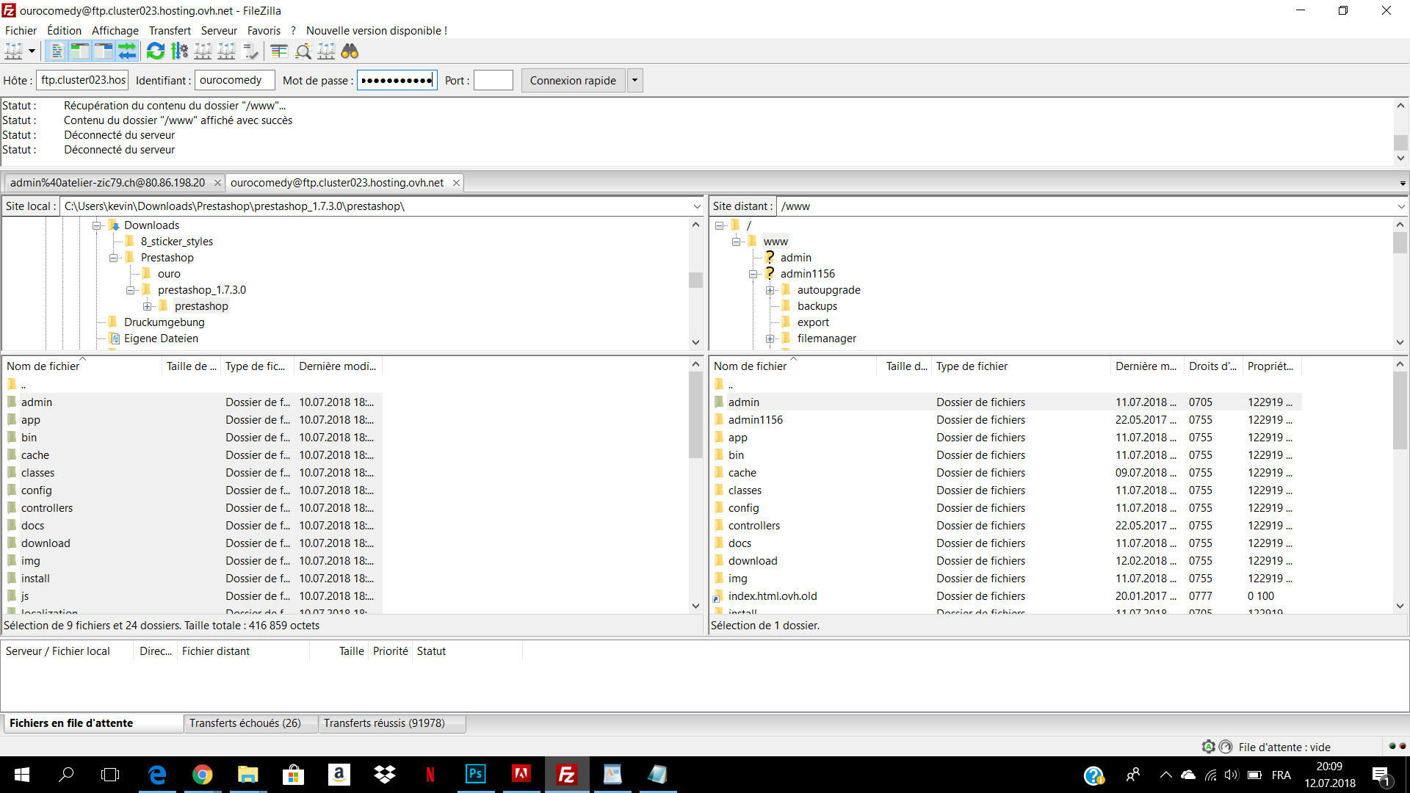This screenshot has width=1410, height=793.
Task: Open directory listing filters icon
Action: [x=279, y=51]
